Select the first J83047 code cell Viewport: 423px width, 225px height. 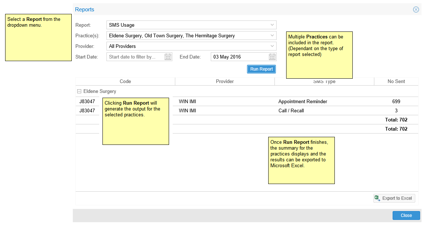pyautogui.click(x=87, y=101)
